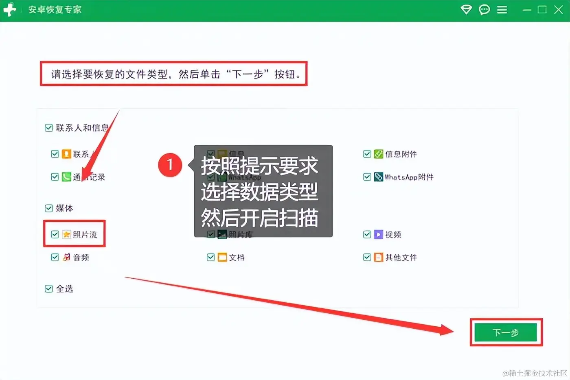This screenshot has width=570, height=380.
Task: Uncheck the call log checkbox
Action: pyautogui.click(x=55, y=177)
